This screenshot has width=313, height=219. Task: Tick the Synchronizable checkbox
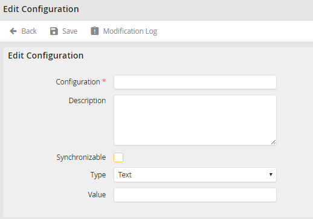point(118,157)
